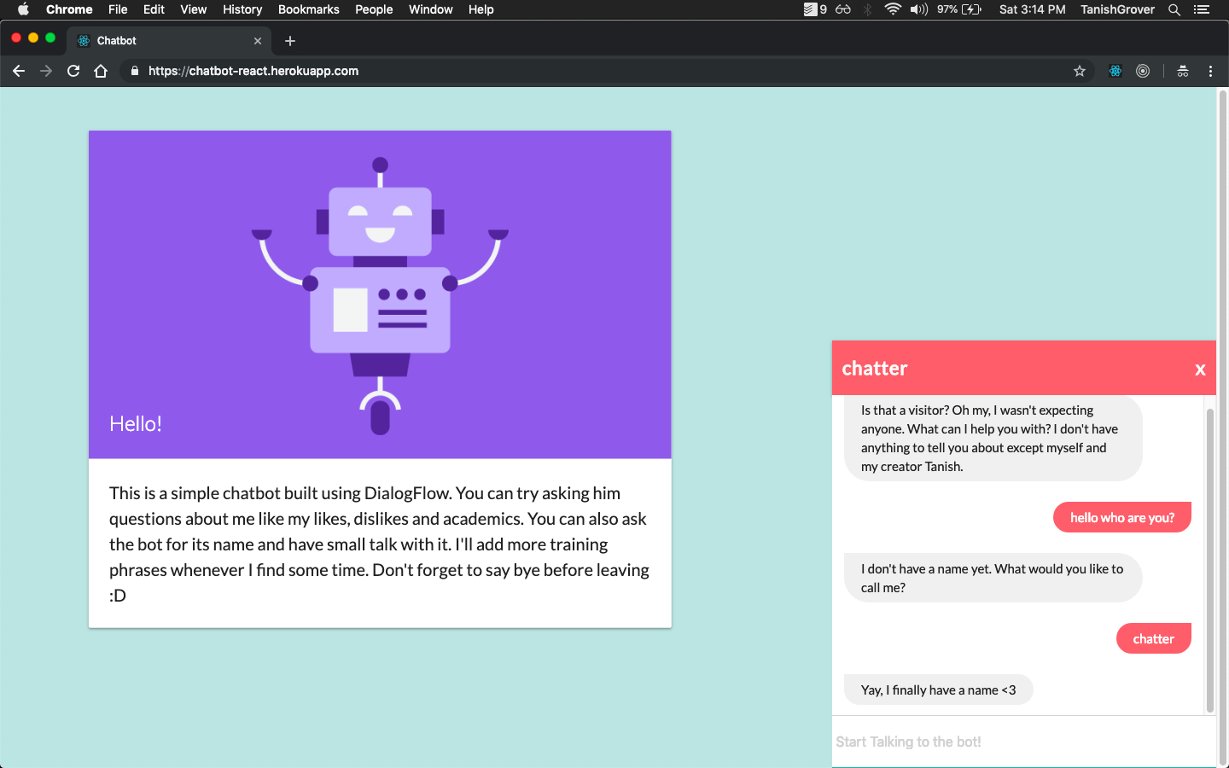
Task: Click the browser forward arrow
Action: click(x=46, y=71)
